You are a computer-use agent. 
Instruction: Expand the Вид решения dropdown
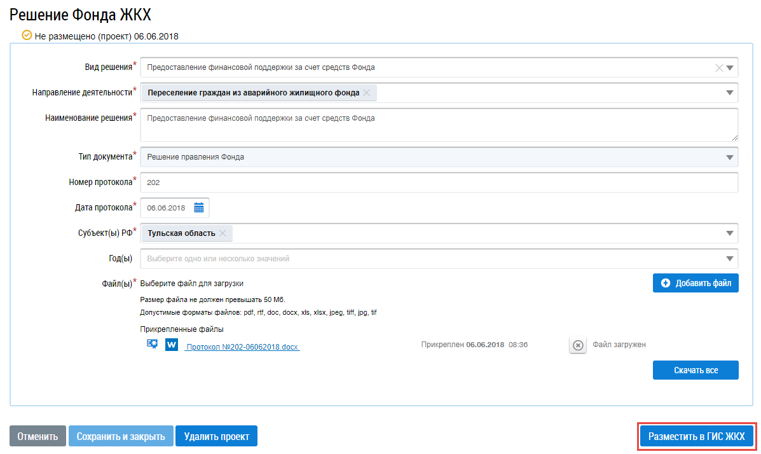[730, 68]
